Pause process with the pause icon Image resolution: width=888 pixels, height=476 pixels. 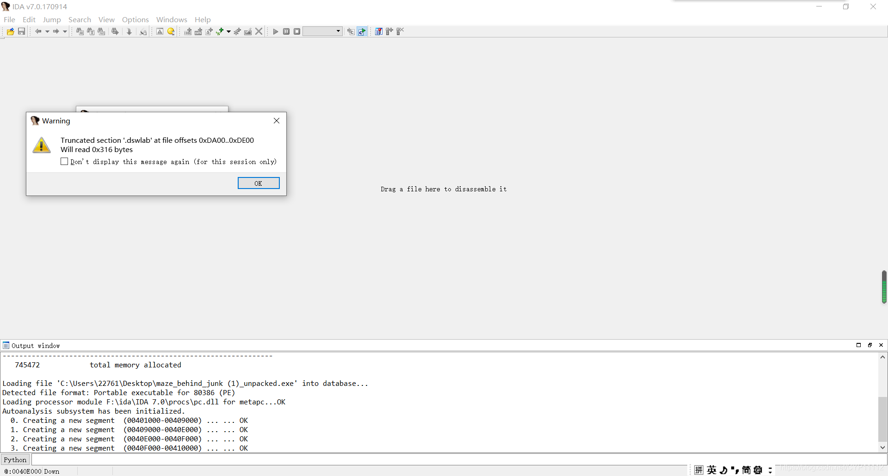tap(286, 31)
